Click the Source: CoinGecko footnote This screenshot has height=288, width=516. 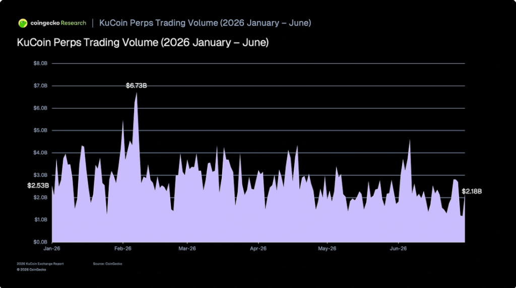tap(108, 264)
